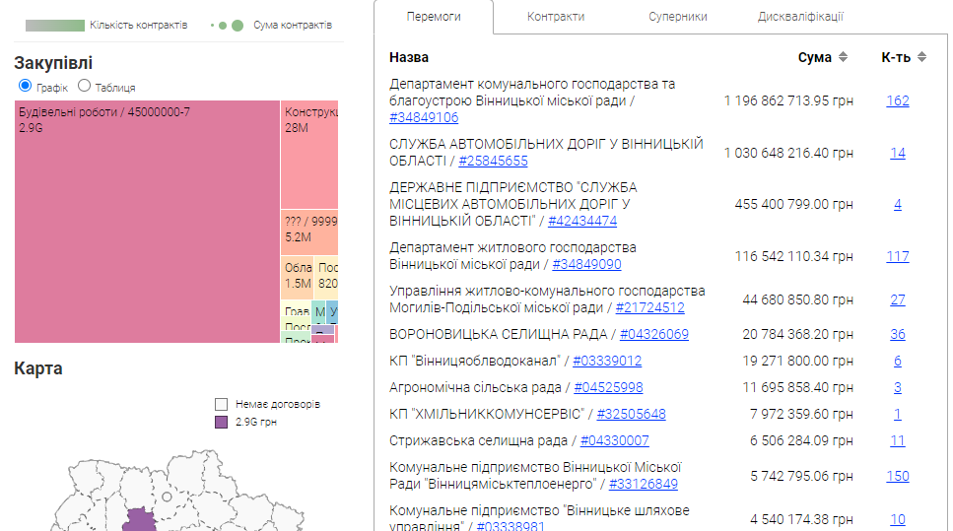Open link #34849106 for Департамент комунального господарства
953x531 pixels.
(x=424, y=117)
